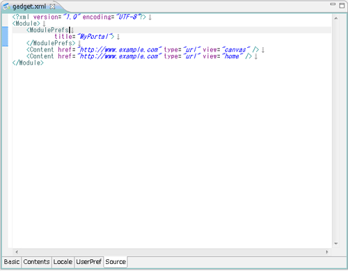
Task: Click the horizontal scrollbar track
Action: (172, 252)
